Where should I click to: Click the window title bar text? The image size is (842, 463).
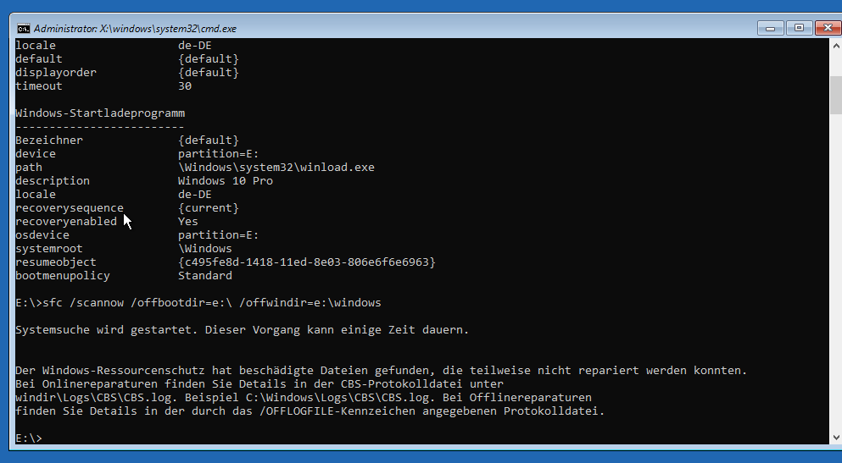tap(136, 28)
